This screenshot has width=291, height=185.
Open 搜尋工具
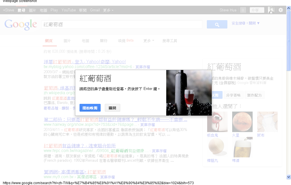[170, 41]
